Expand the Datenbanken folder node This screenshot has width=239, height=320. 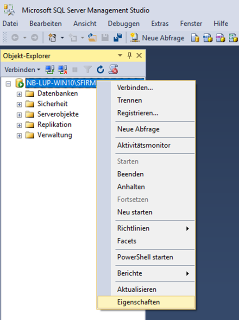click(19, 94)
